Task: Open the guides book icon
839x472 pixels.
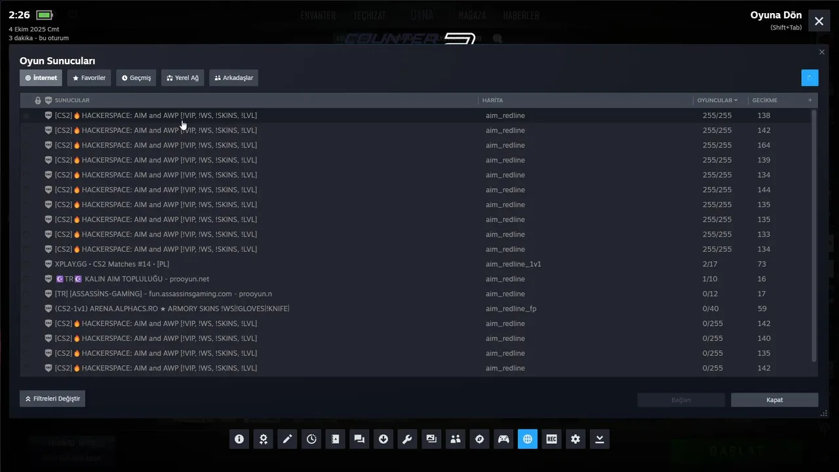Action: (x=336, y=439)
